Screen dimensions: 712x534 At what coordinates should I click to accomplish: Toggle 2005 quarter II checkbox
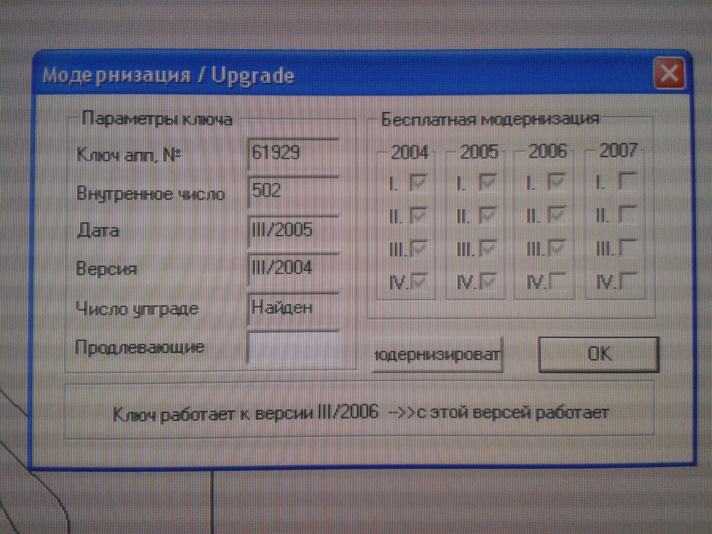coord(487,215)
